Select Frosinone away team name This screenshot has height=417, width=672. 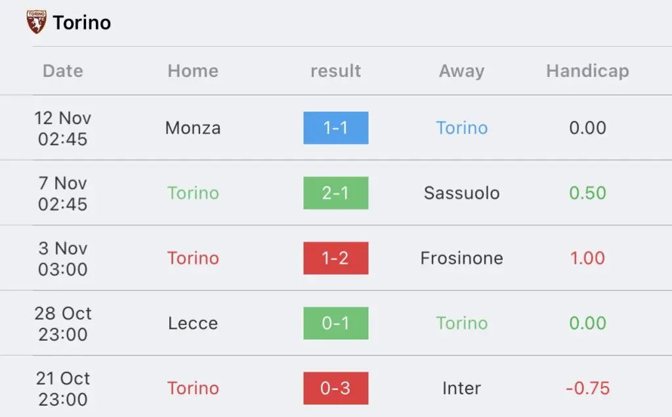tap(461, 258)
